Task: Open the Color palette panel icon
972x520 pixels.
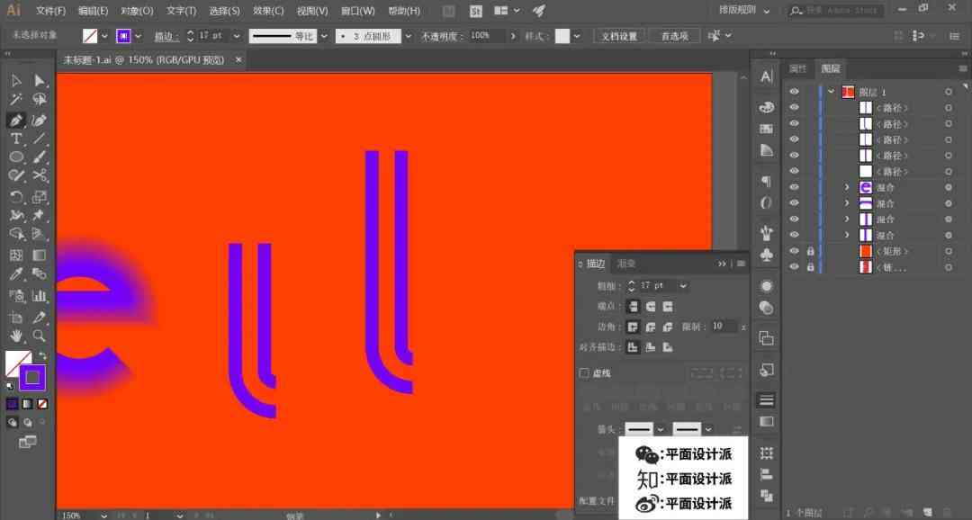Action: point(766,107)
